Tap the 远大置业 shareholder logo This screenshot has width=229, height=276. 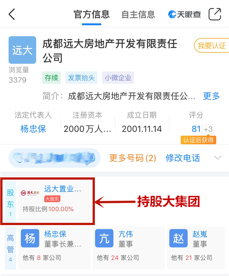(30, 193)
